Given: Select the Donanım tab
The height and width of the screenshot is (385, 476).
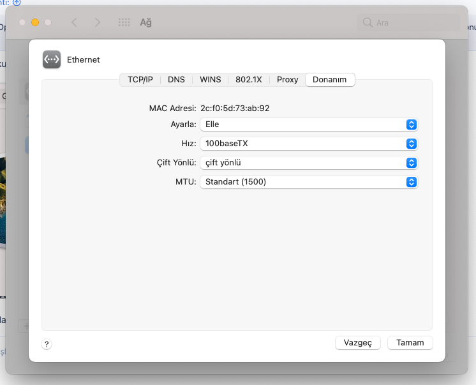Looking at the screenshot, I should tap(330, 80).
